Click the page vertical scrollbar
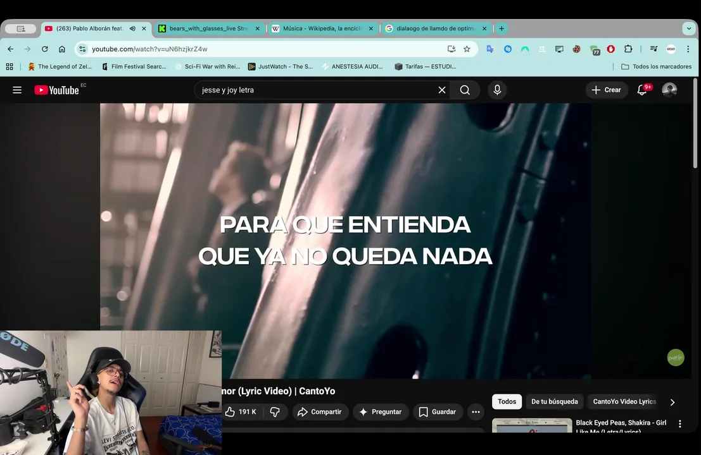This screenshot has width=701, height=455. [695, 124]
